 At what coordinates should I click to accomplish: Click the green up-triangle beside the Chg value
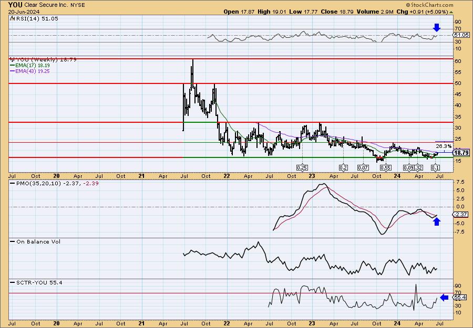451,12
